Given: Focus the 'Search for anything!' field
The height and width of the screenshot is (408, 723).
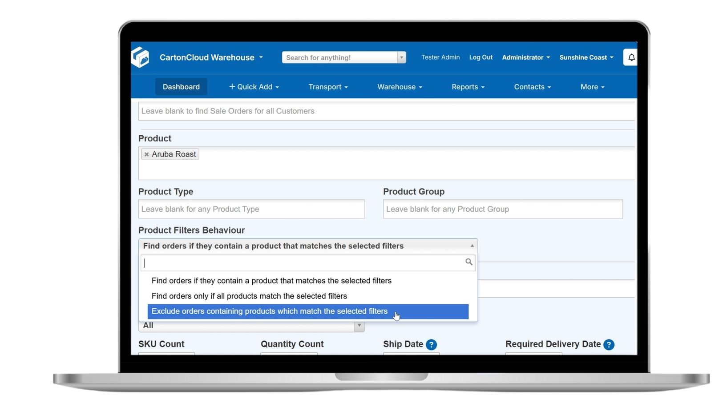Looking at the screenshot, I should coord(340,57).
